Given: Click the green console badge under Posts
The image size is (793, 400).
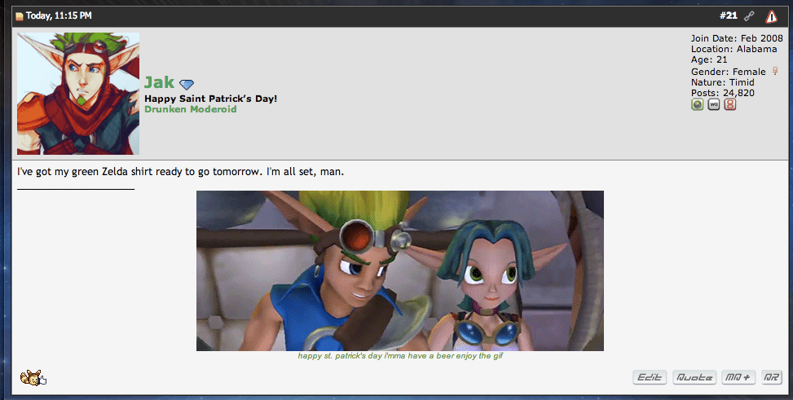Looking at the screenshot, I should [x=698, y=104].
